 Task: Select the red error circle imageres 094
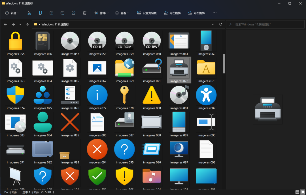(x=97, y=149)
